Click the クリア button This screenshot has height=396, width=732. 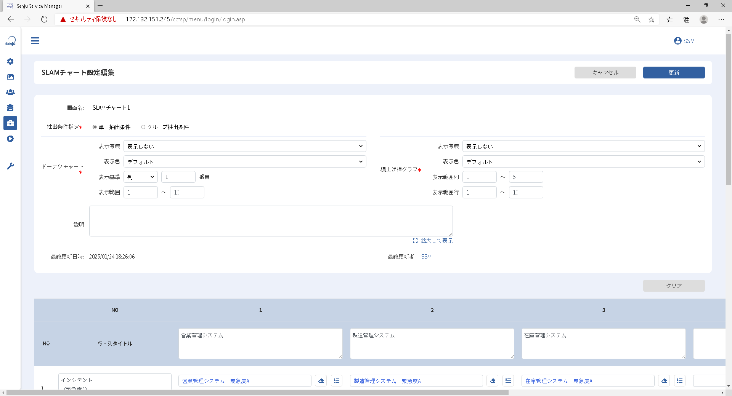674,286
